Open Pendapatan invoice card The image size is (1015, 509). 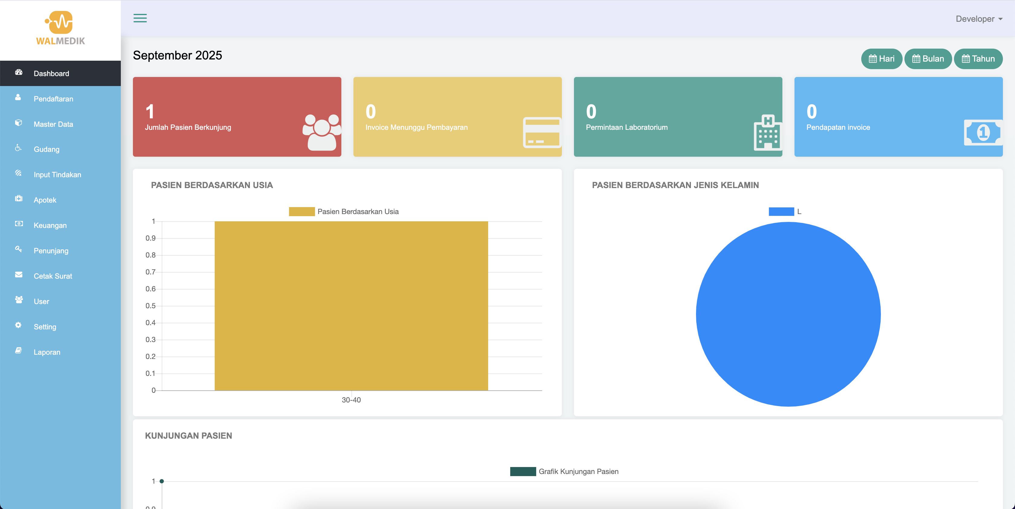(898, 117)
